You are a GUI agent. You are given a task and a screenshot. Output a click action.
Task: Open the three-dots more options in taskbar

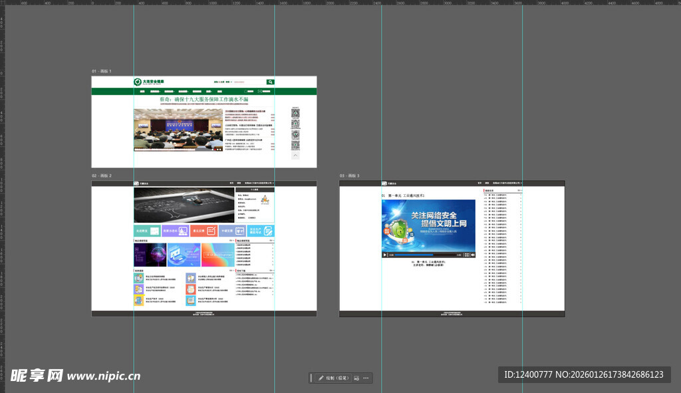coord(366,378)
